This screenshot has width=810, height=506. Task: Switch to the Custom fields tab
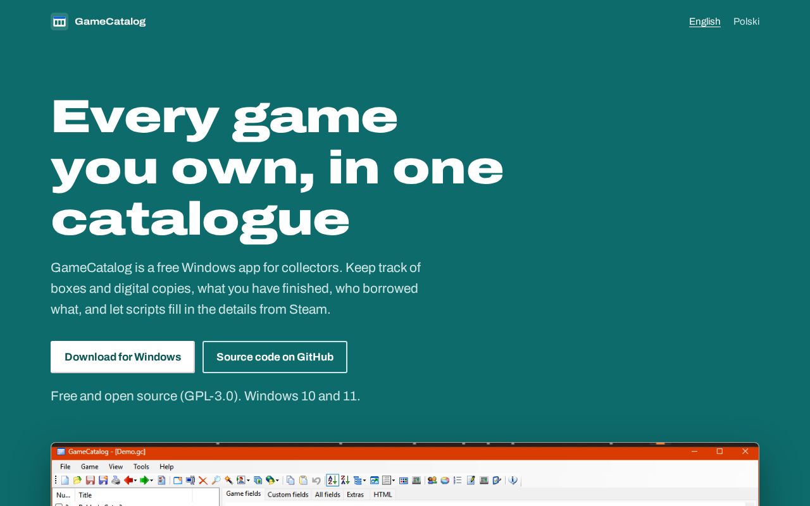pos(288,495)
